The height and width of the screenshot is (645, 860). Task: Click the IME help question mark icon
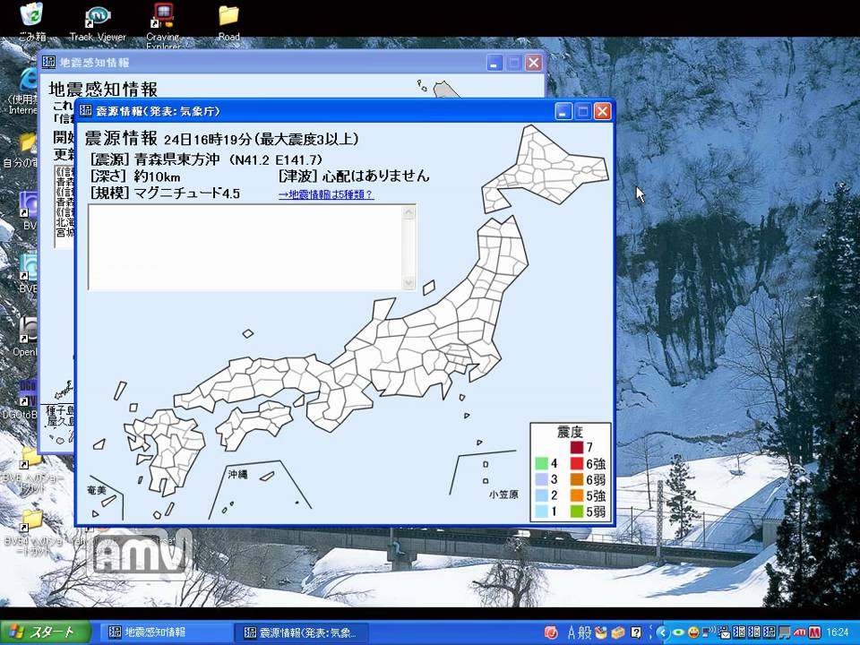(x=636, y=632)
